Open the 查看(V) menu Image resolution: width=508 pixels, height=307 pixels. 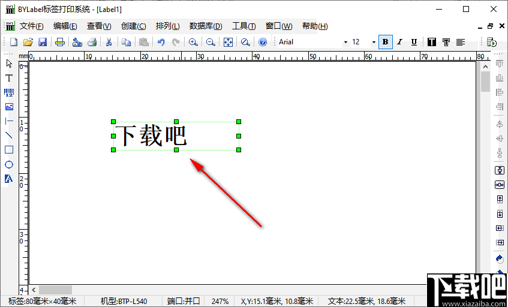(99, 26)
